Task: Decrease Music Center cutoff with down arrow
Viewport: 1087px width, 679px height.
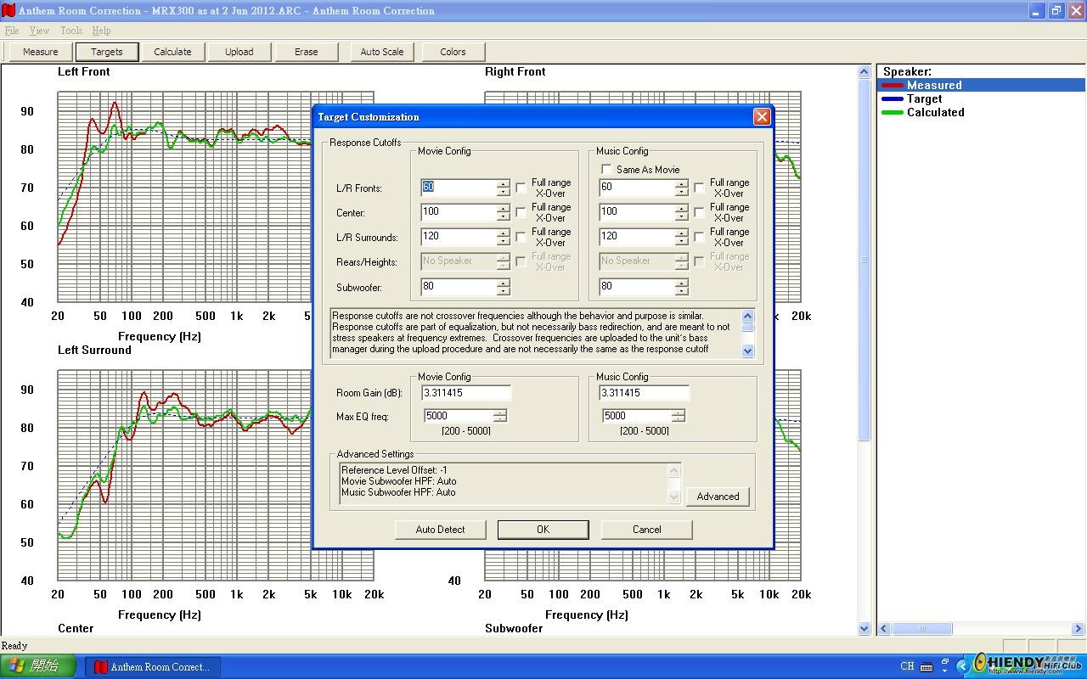Action: 681,216
